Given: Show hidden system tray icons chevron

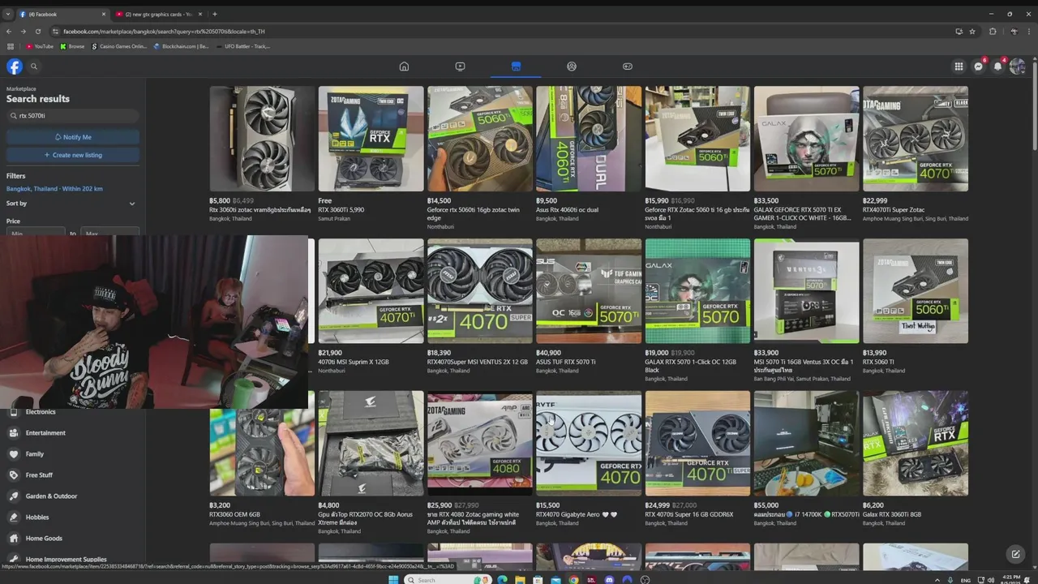Looking at the screenshot, I should click(x=937, y=580).
